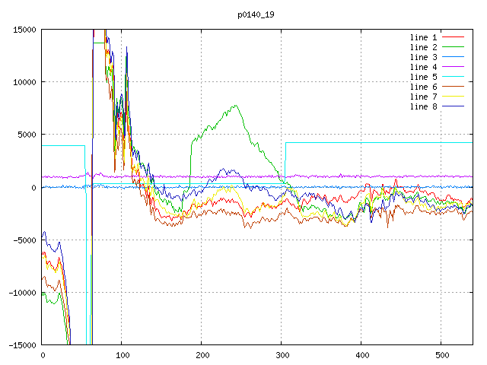The image size is (487, 365).
Task: Click the green curve's peak near x=240
Action: [236, 106]
